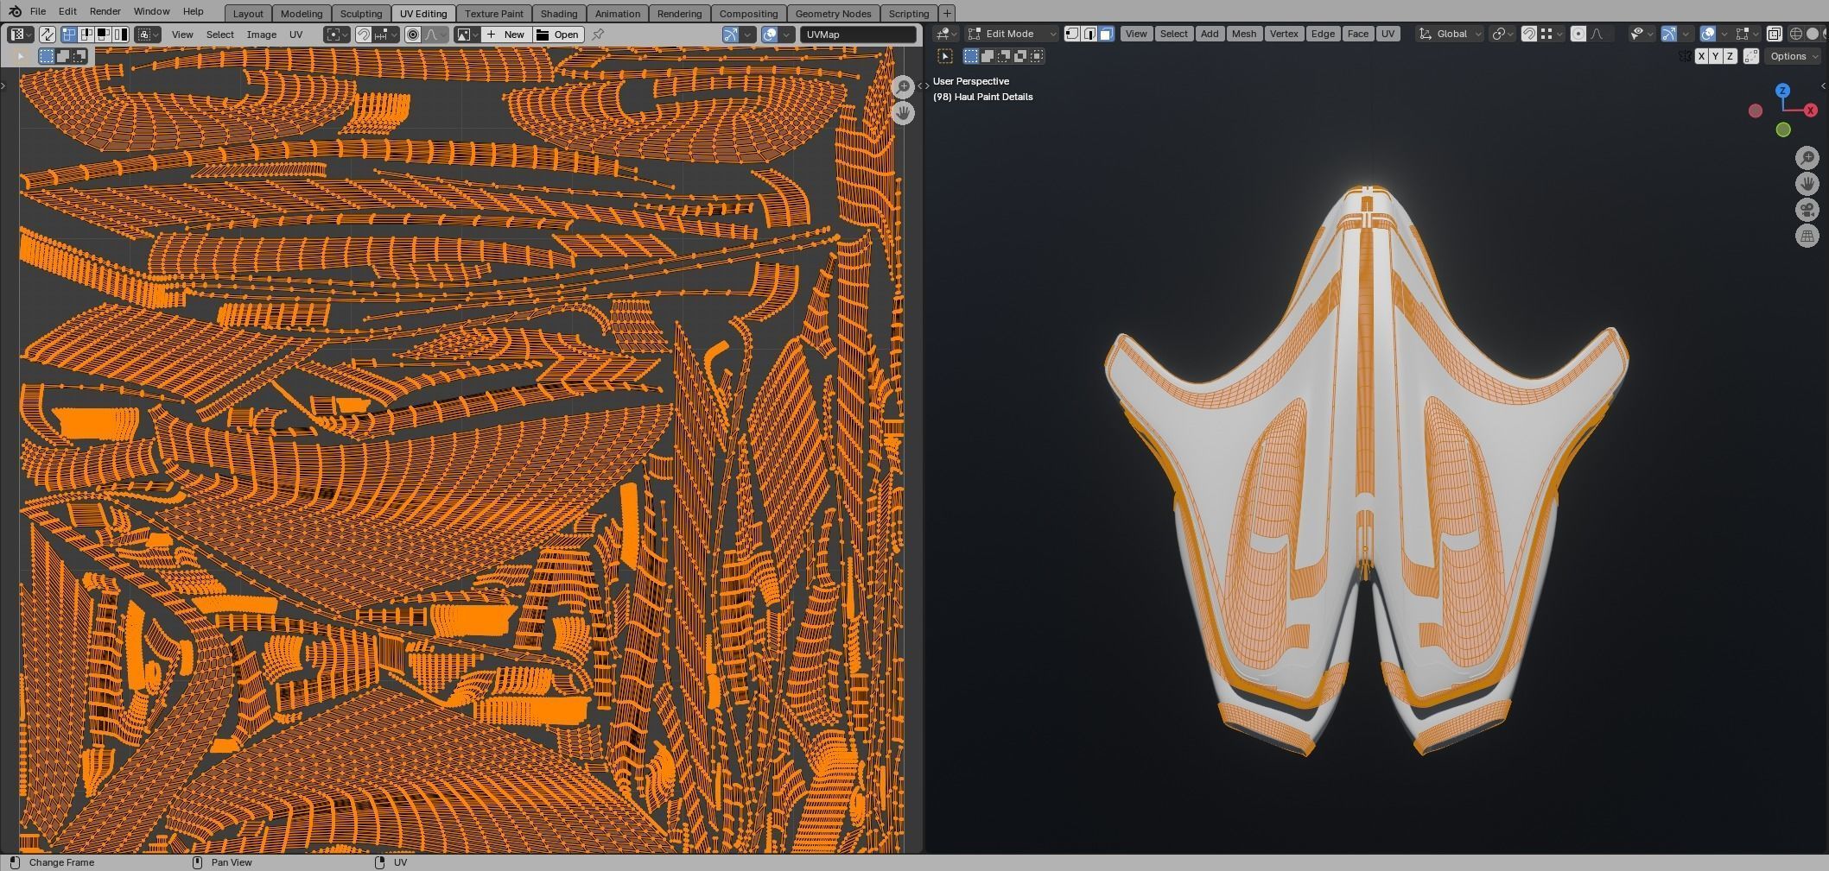Open UV pivot point dropdown
The image size is (1829, 871).
coord(336,35)
